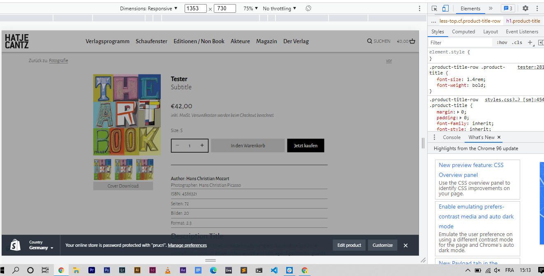Click the Customize button

pyautogui.click(x=383, y=245)
